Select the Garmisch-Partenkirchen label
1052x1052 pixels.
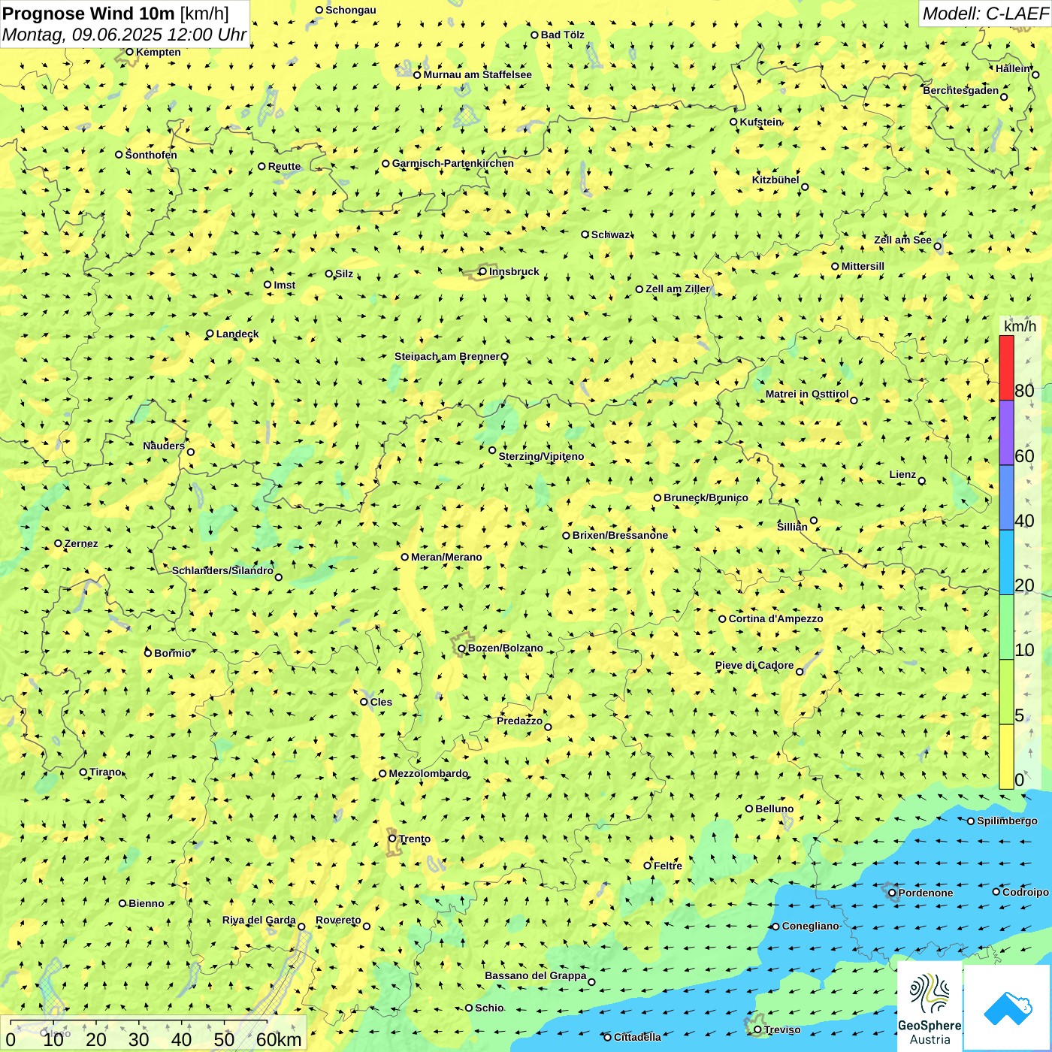pos(453,163)
